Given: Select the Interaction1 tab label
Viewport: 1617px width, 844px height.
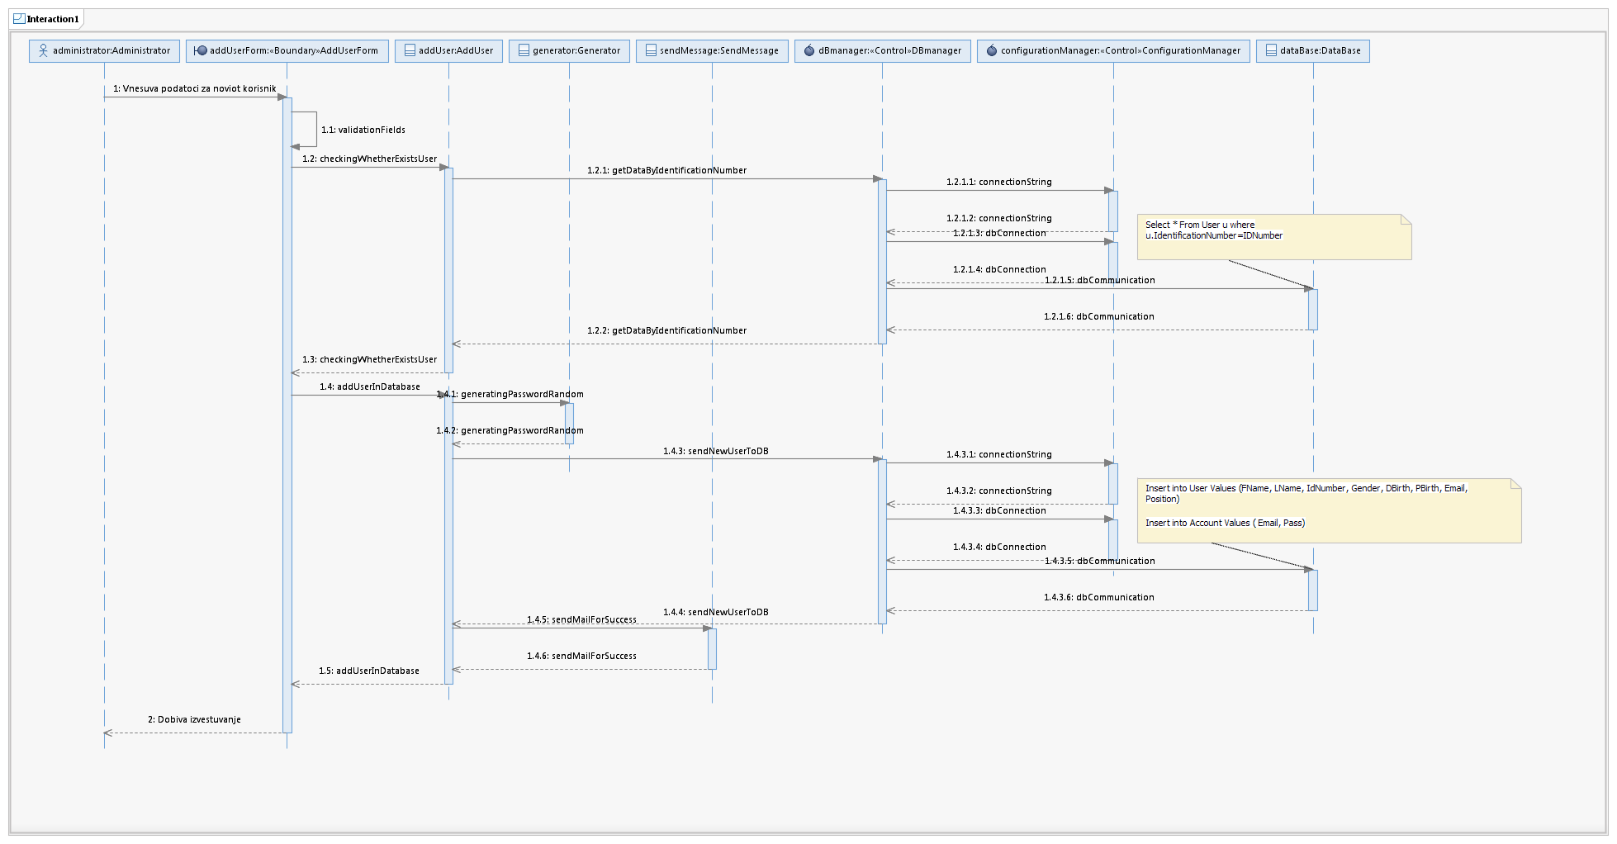Looking at the screenshot, I should pos(53,19).
